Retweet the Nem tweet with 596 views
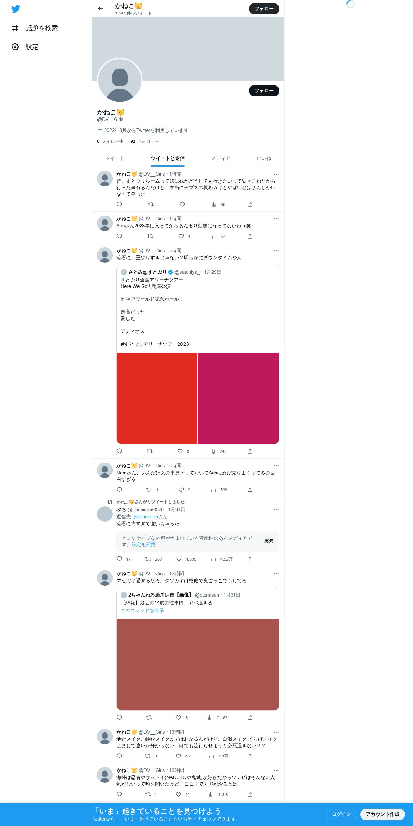Image resolution: width=413 pixels, height=826 pixels. pos(149,490)
